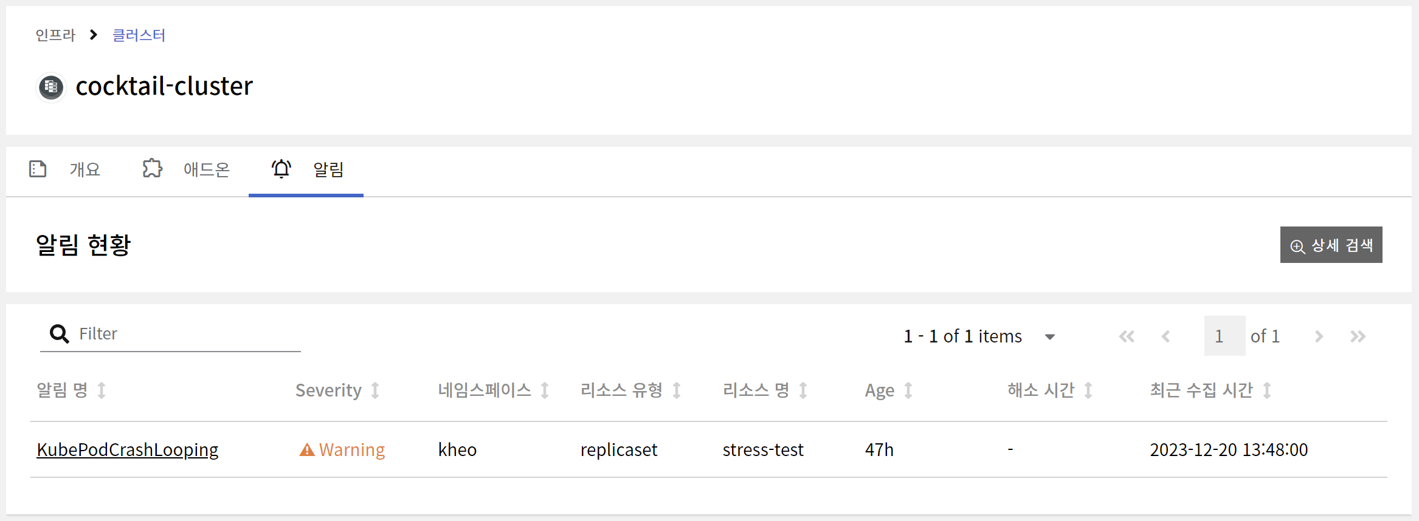Screen dimensions: 1419x521
Task: Open the items-per-page dropdown arrow
Action: (1050, 337)
